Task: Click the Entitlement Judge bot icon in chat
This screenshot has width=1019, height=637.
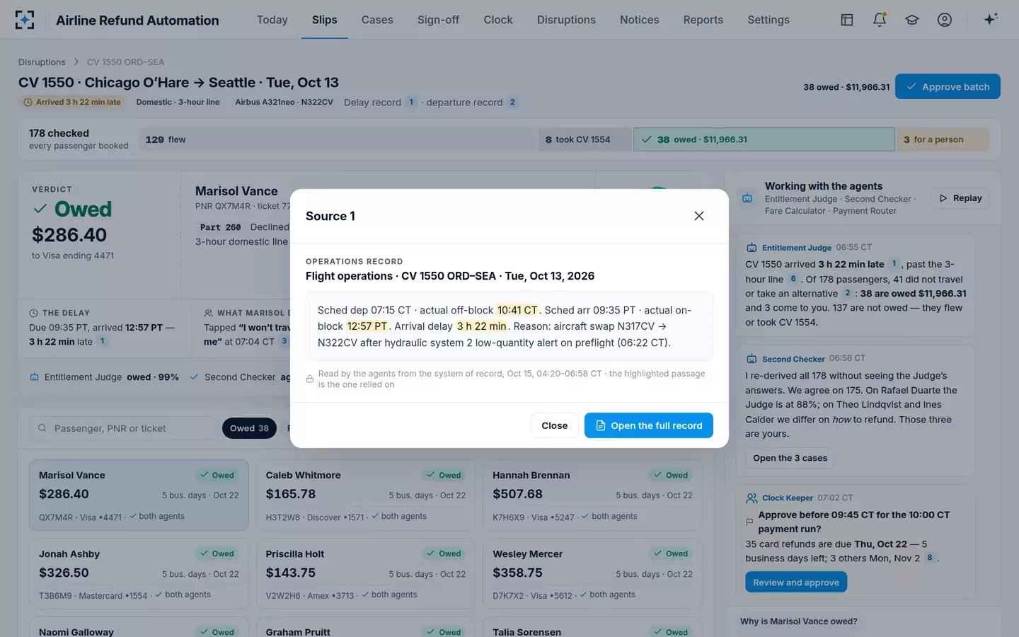Action: click(752, 248)
